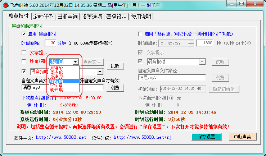
Task: Open the right 语音报时 combo box arrow
Action: point(202,62)
